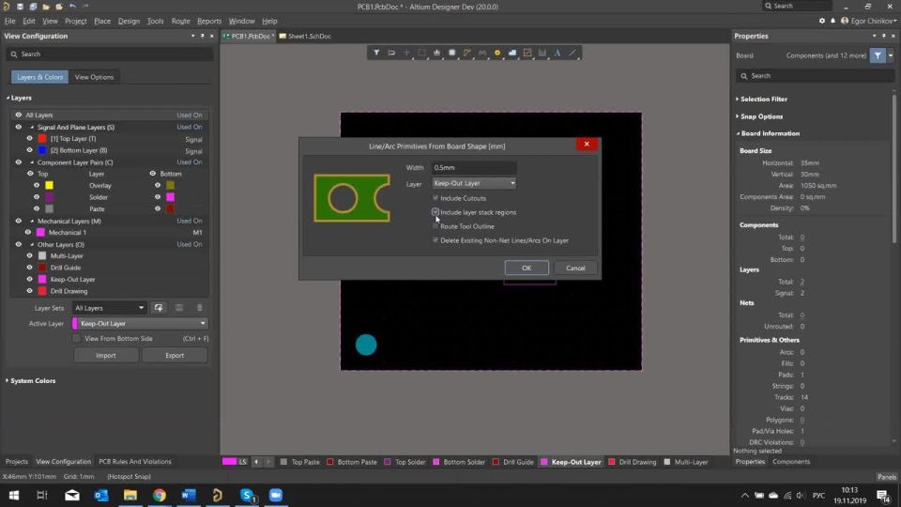Image resolution: width=901 pixels, height=507 pixels.
Task: Select the align objects chart icon in the canvas toolbar
Action: [x=436, y=53]
